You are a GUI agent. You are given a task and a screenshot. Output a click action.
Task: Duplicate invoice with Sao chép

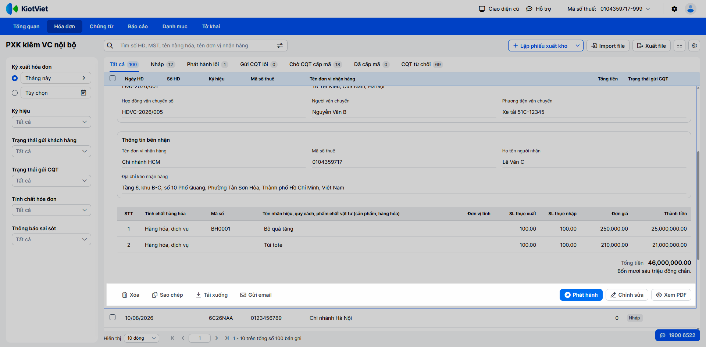point(167,295)
